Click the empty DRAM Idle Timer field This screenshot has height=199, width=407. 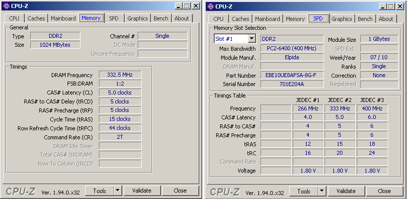(x=120, y=146)
